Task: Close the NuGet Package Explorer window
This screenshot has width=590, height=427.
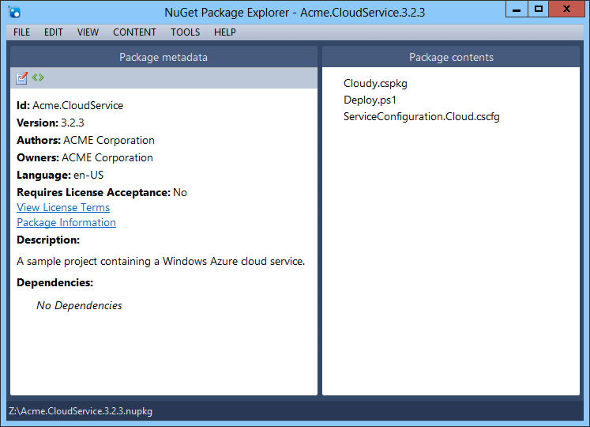Action: pos(568,9)
